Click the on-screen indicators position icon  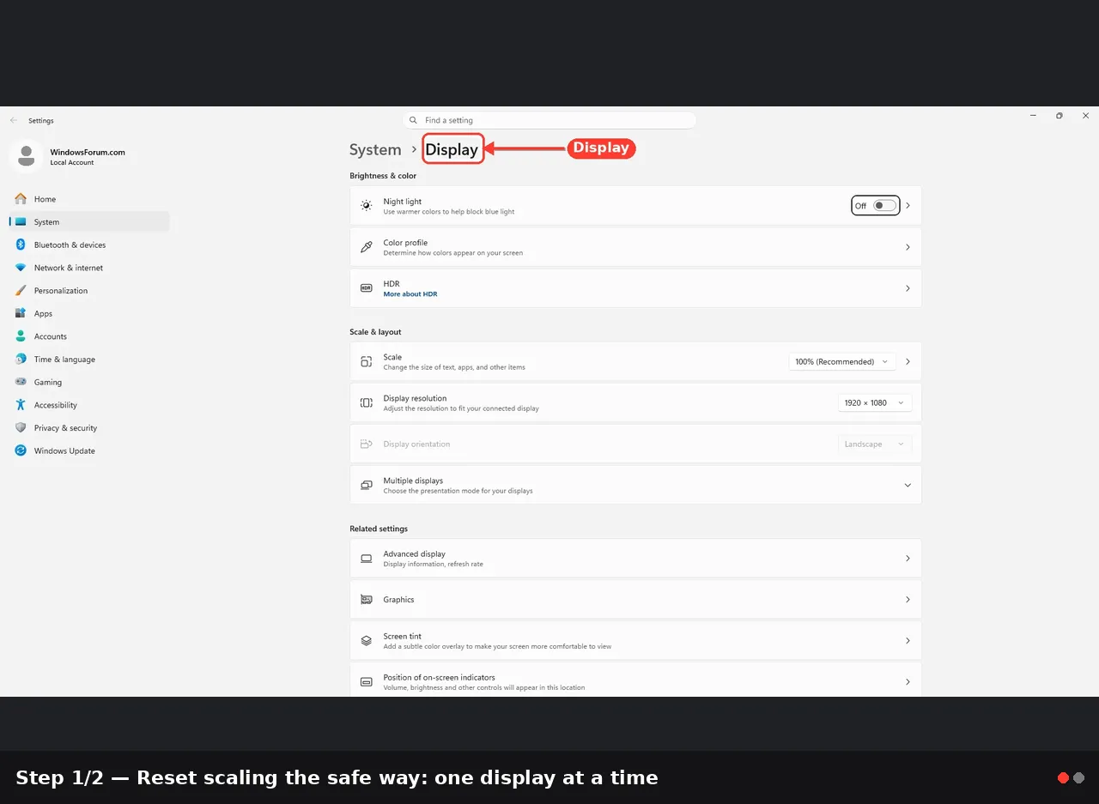[x=367, y=682]
